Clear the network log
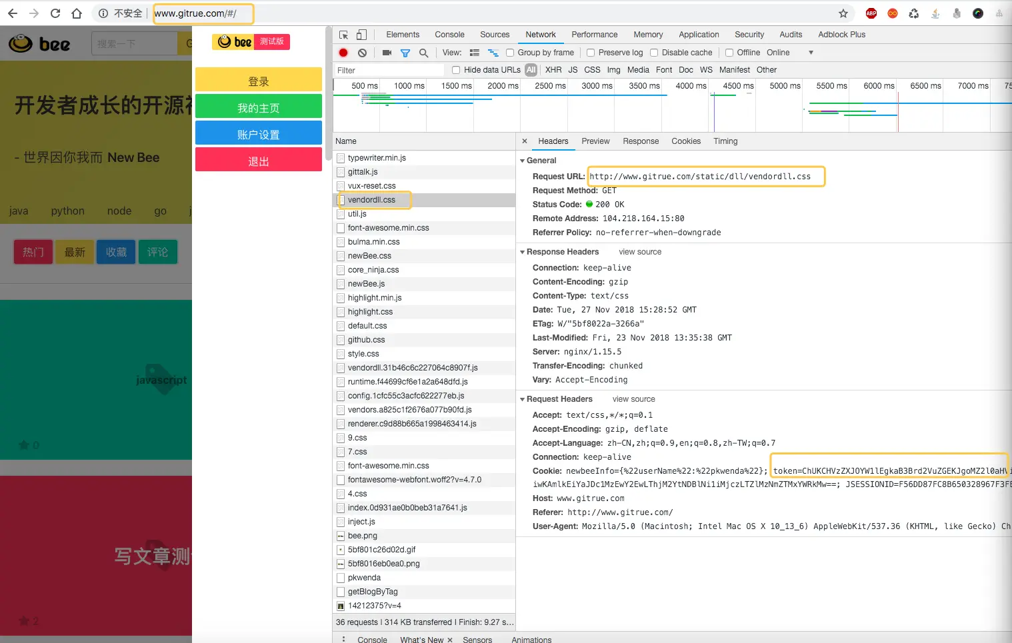 (362, 53)
